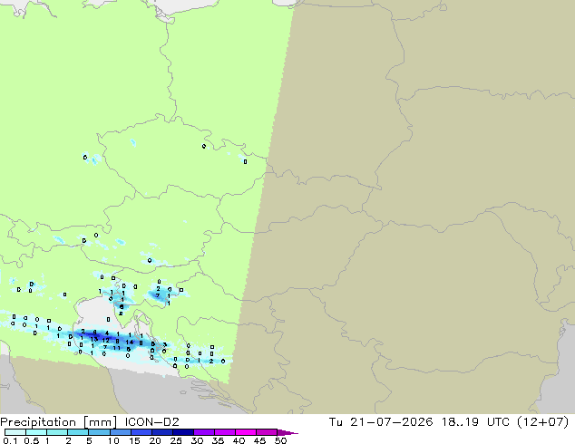Click the 25–30 mm navy legend swatch
Screen dimensions: 575x444
pos(183,432)
